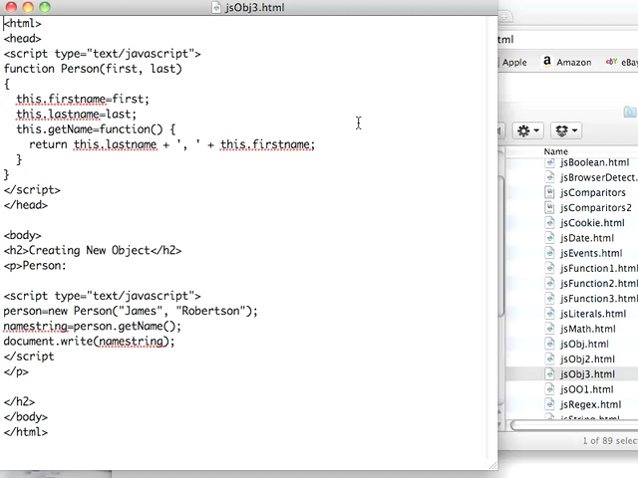Place cursor in 'this.lastname=last;' line
Image resolution: width=638 pixels, height=478 pixels.
point(76,115)
